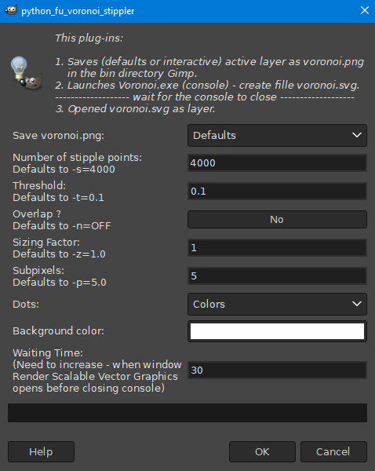Viewport: 375px width, 471px height.
Task: Click the lightbulb Wilber tip icon
Action: (26, 73)
